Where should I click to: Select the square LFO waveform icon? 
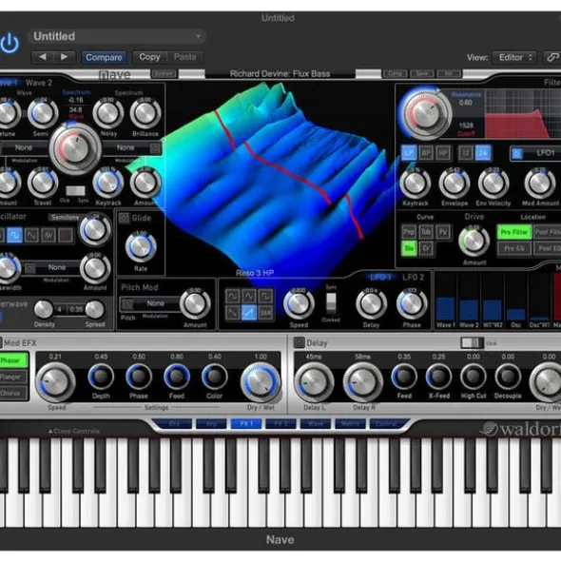265,296
